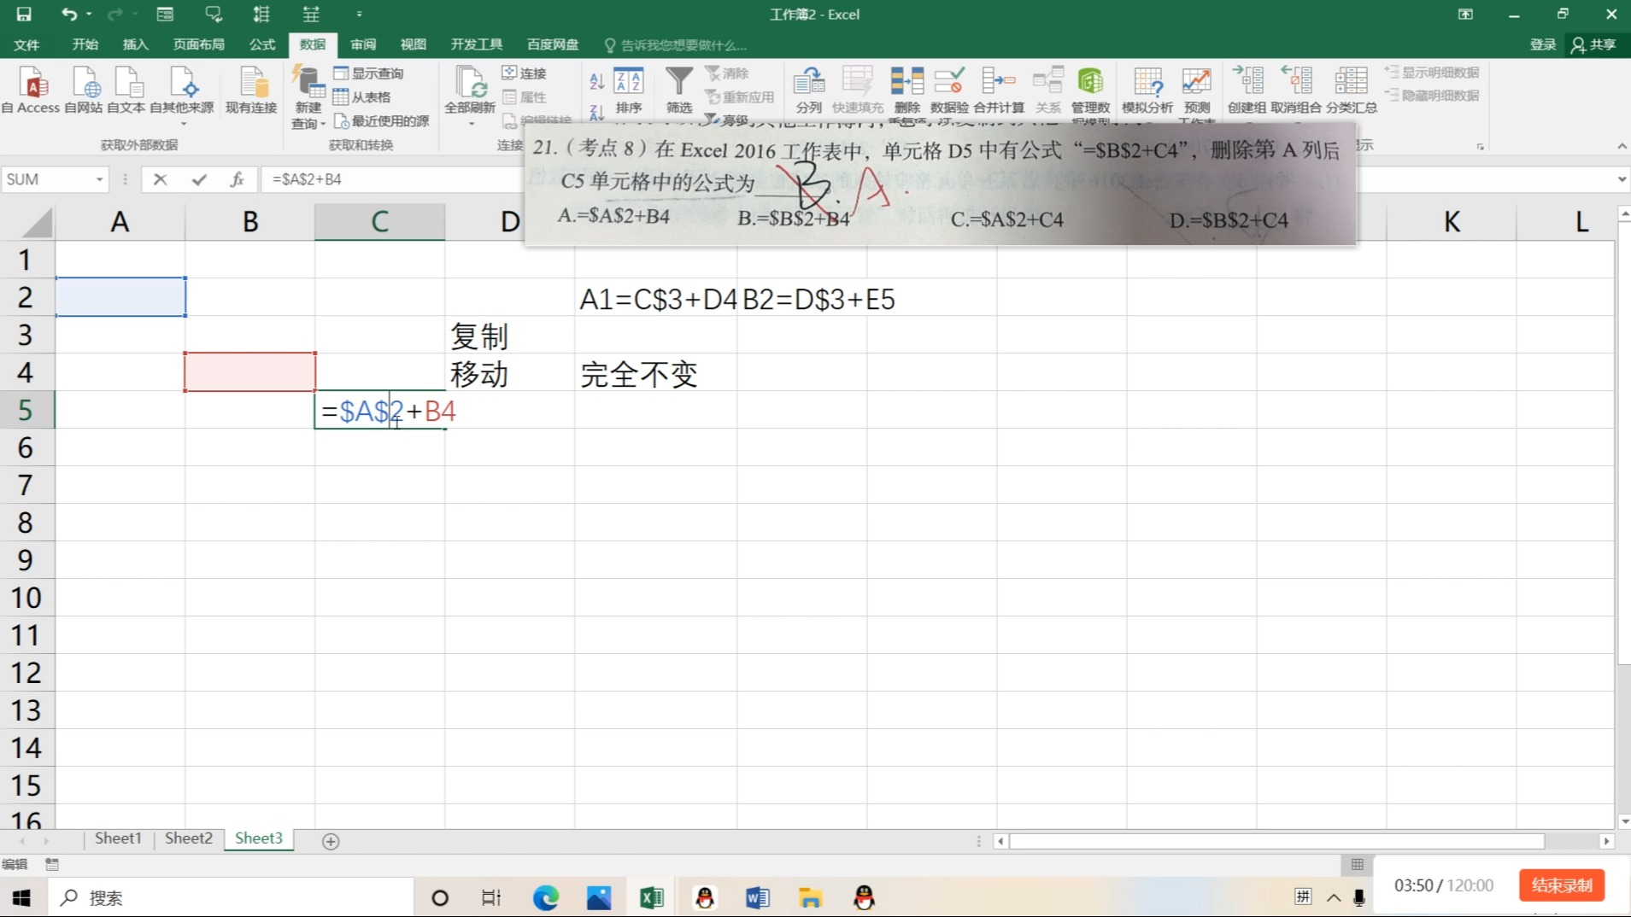Open the From Access data import tool
The width and height of the screenshot is (1631, 917).
[x=31, y=90]
